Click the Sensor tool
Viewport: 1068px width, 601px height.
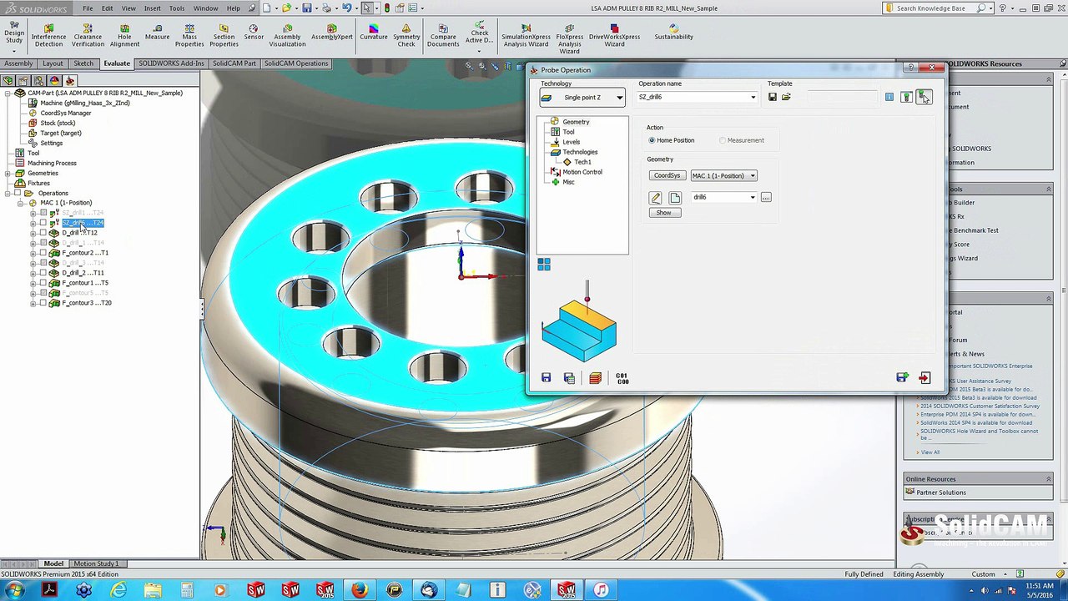click(254, 32)
